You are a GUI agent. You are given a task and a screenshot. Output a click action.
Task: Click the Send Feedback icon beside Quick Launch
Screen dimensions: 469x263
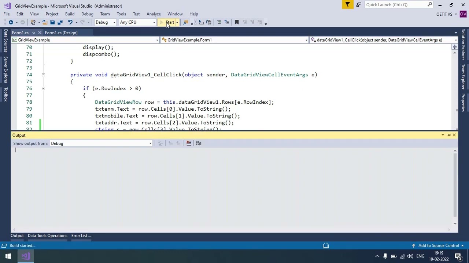pos(359,4)
